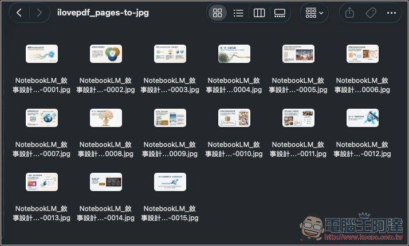Screen dimensions: 409x246
Task: Click the file name ending -0007.jpg
Action: [41, 149]
